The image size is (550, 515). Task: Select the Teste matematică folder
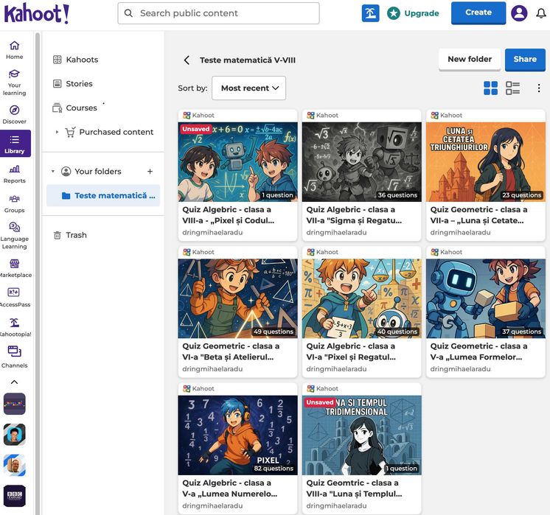click(103, 196)
